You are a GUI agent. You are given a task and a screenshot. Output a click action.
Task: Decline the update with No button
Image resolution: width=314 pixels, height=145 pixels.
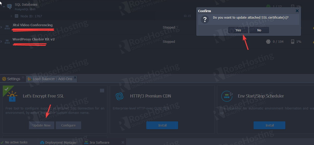pyautogui.click(x=259, y=30)
